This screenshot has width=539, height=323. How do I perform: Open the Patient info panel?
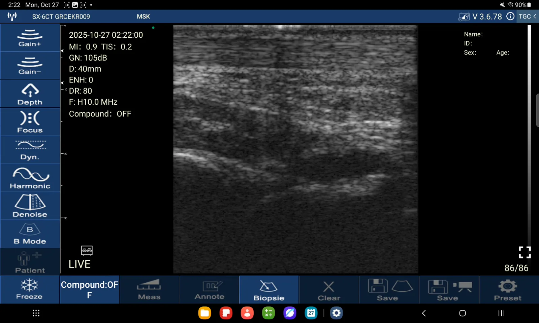tap(30, 262)
